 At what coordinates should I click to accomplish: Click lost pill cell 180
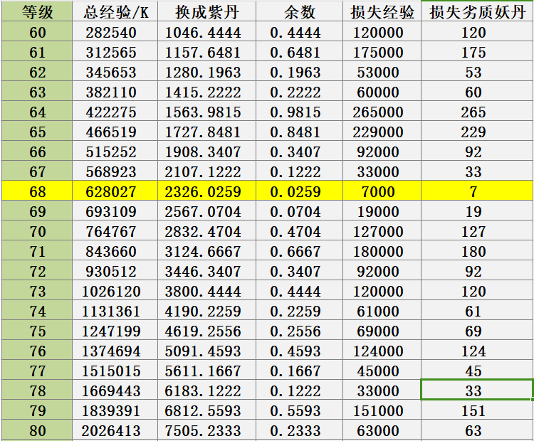(x=477, y=251)
